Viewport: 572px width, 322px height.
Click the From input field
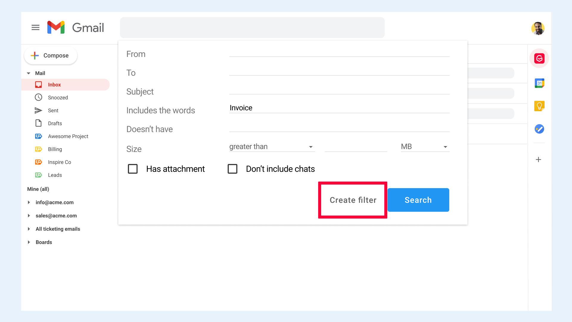[339, 52]
